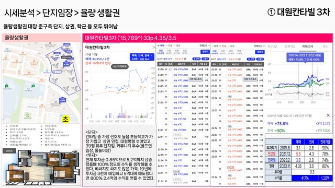The width and height of the screenshot is (335, 188).
Task: Switch to the 매매/전세 chart tab
Action: click(307, 46)
